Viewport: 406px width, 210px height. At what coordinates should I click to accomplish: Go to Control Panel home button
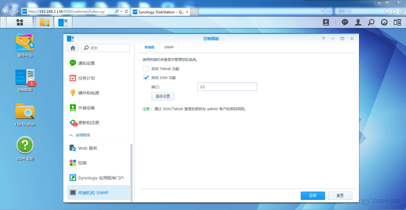click(x=73, y=48)
